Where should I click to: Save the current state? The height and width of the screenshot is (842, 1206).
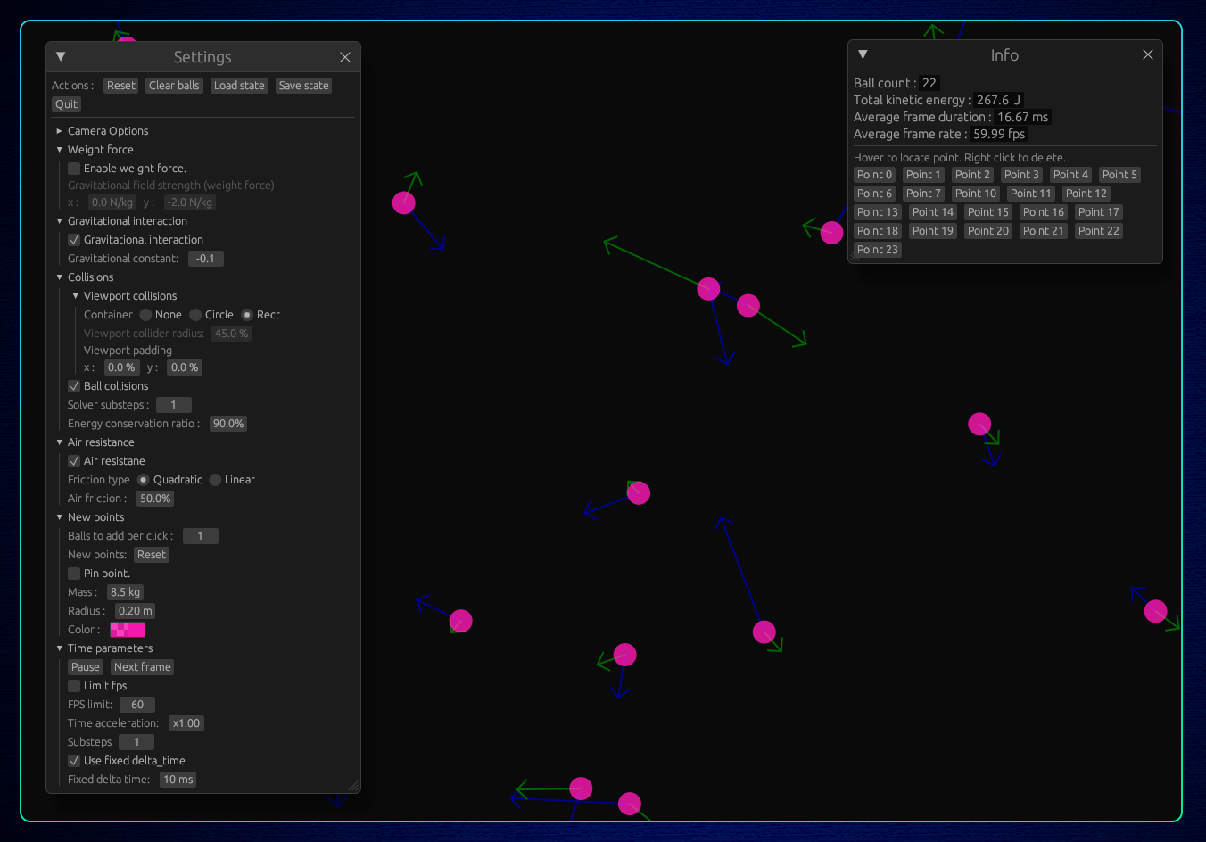303,85
